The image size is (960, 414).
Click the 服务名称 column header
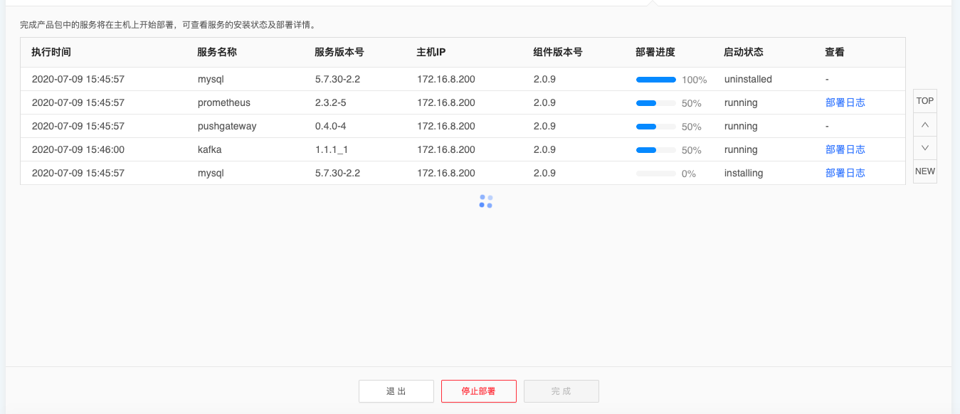tap(217, 53)
